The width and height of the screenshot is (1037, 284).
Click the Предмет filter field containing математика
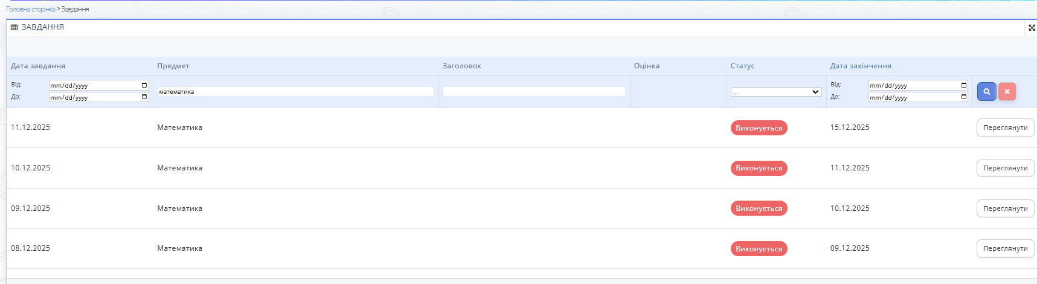pos(295,92)
